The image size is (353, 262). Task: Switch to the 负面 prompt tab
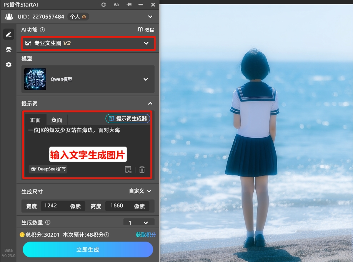(x=56, y=120)
